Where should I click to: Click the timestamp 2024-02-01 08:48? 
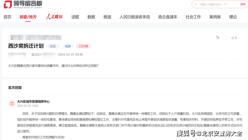coord(71,55)
